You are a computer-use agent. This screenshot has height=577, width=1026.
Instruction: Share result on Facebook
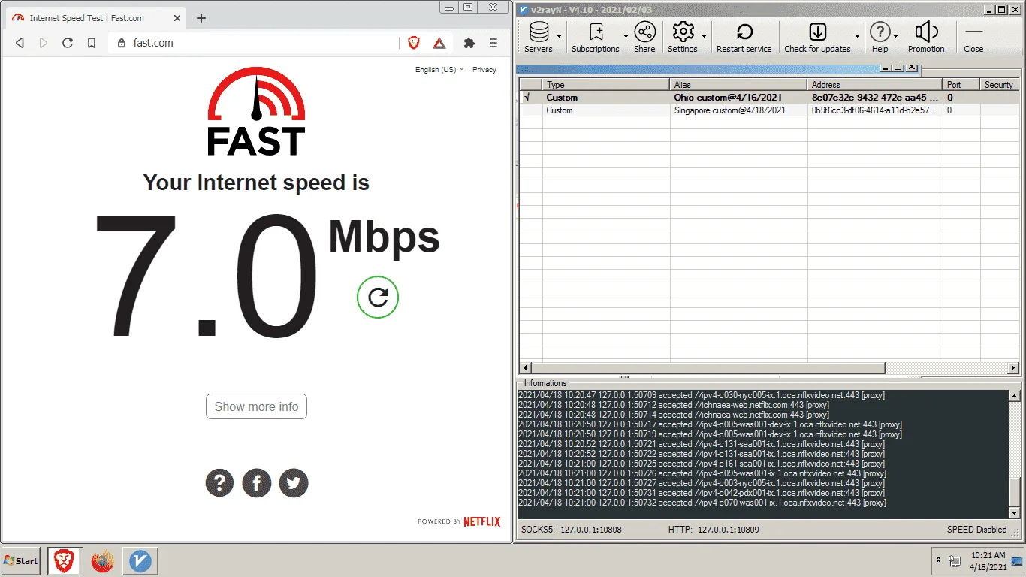click(256, 483)
